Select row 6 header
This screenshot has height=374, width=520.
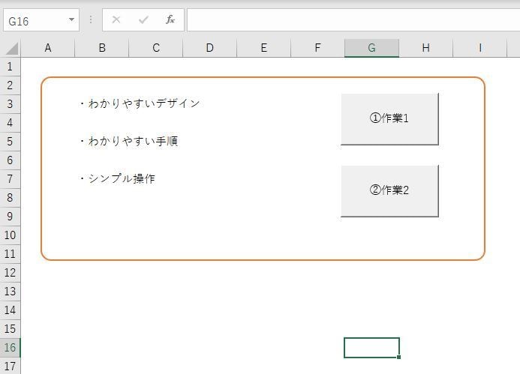click(x=10, y=160)
